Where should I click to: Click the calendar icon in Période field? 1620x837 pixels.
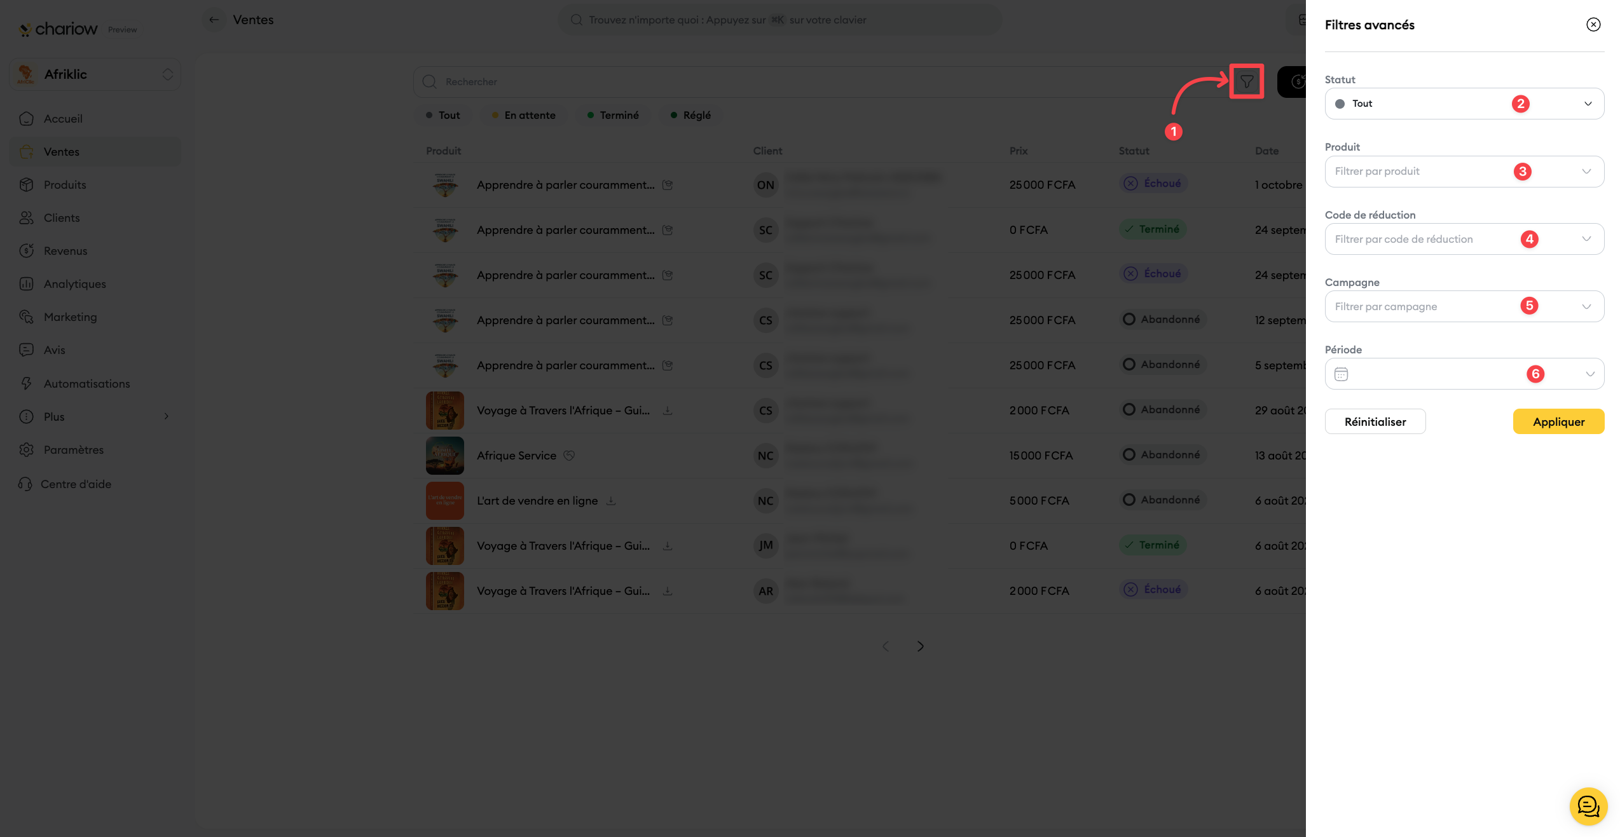pyautogui.click(x=1341, y=374)
